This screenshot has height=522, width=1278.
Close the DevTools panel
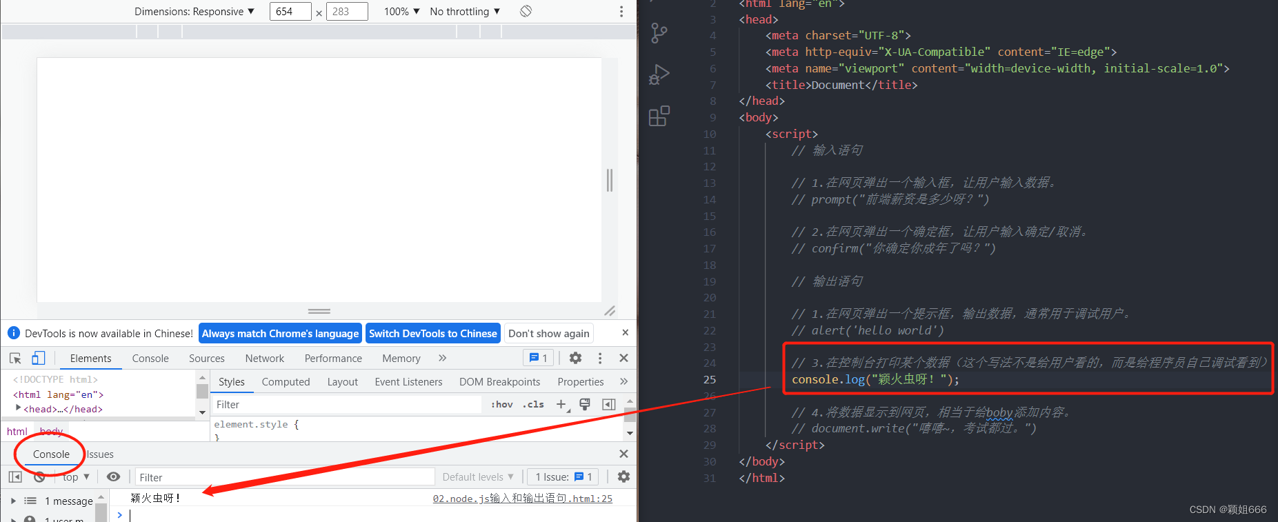coord(623,358)
